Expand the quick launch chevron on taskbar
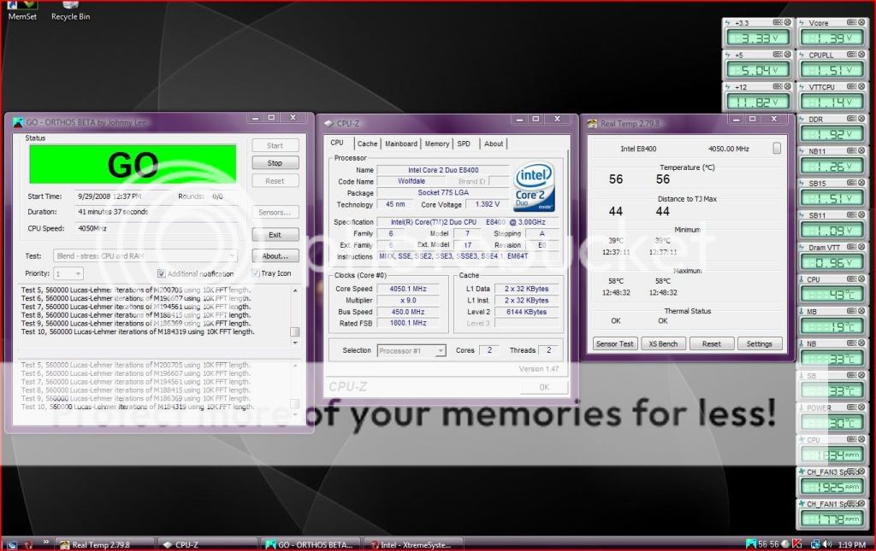The height and width of the screenshot is (551, 876). (45, 542)
